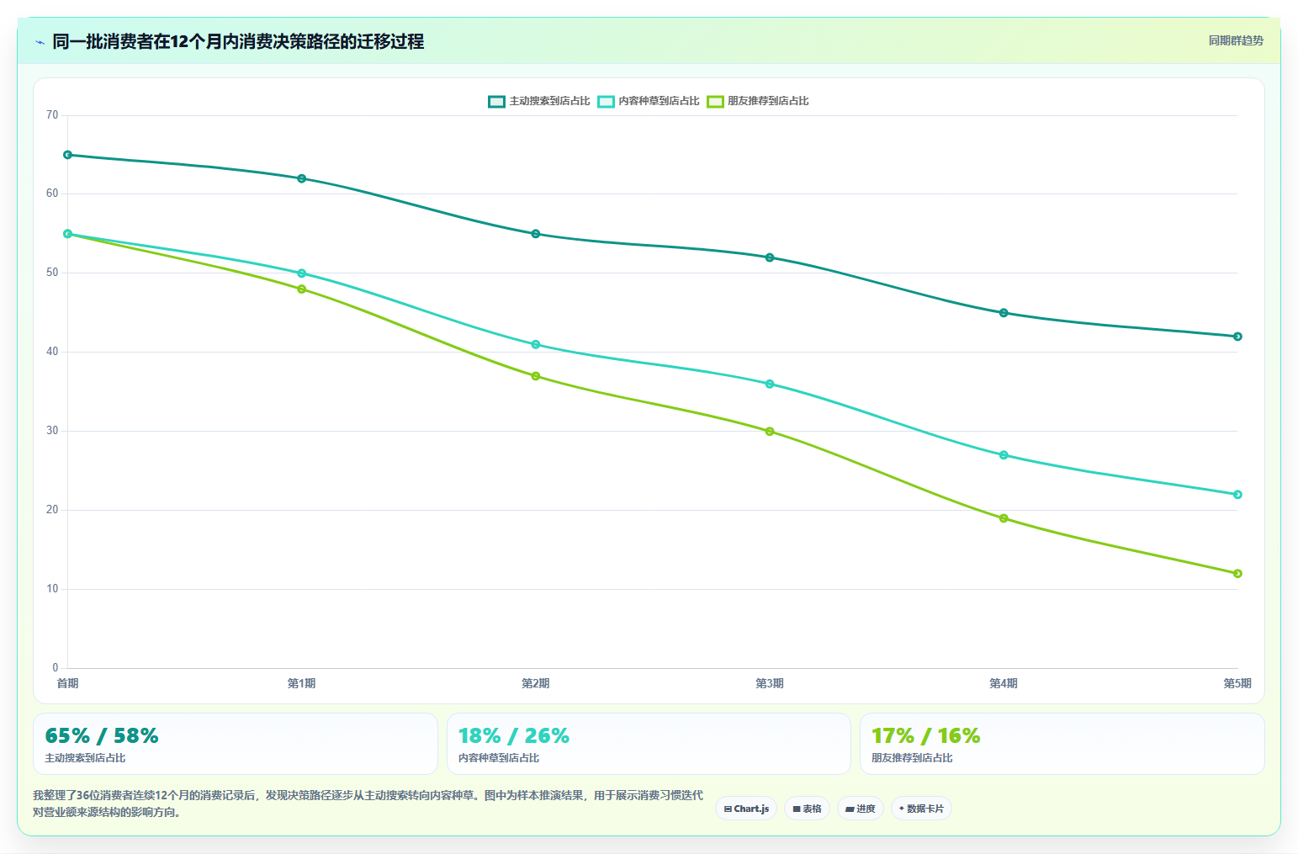Screen dimensions: 1298x854
Task: Click the 主动搜索 data point at 第3期
Action: pyautogui.click(x=770, y=257)
